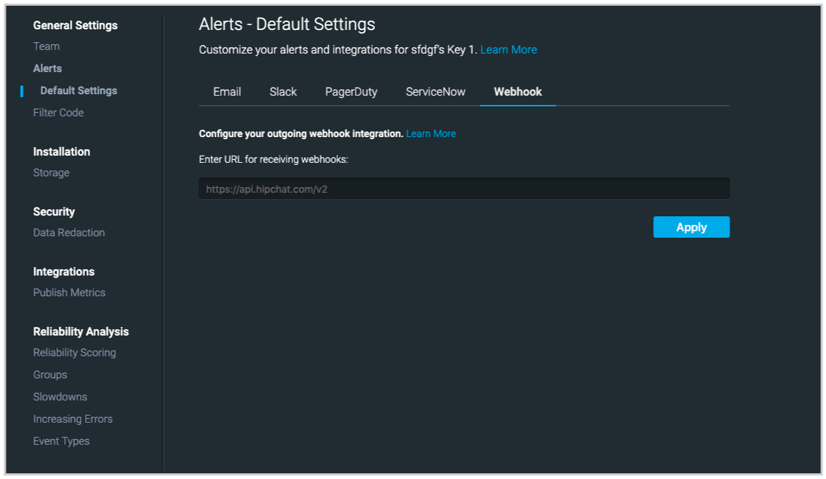Screen dimensions: 826x479
Task: Click the Alerts - Default Settings title
Action: (x=287, y=24)
